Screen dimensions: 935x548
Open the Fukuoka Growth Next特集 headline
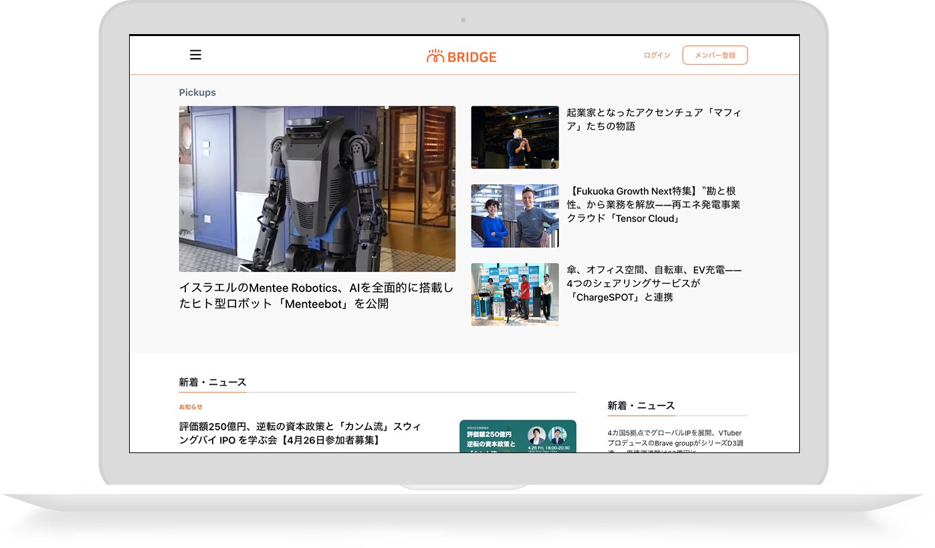tap(653, 204)
